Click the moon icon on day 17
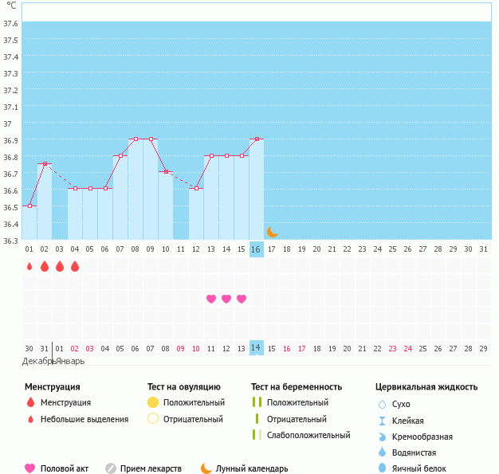This screenshot has width=499, height=474. (x=272, y=232)
